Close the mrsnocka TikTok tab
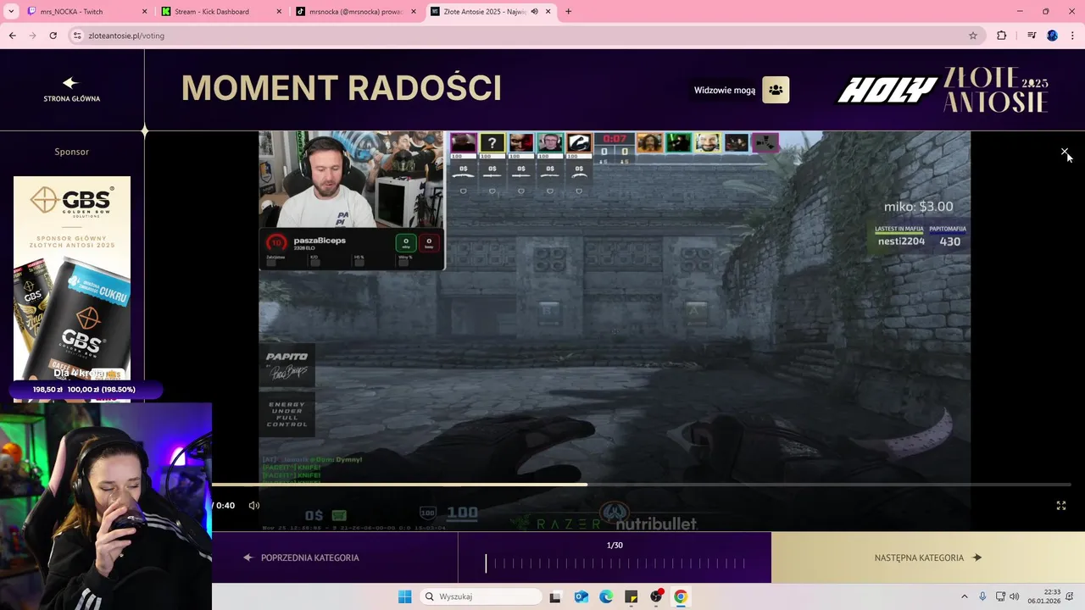 414,12
